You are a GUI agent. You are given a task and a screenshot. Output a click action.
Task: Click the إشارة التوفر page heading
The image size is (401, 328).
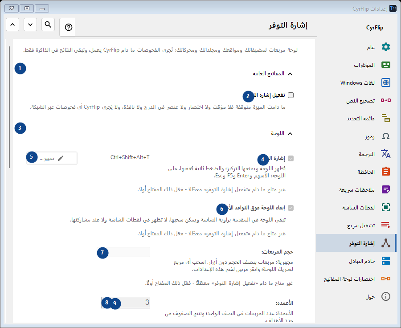tap(288, 25)
